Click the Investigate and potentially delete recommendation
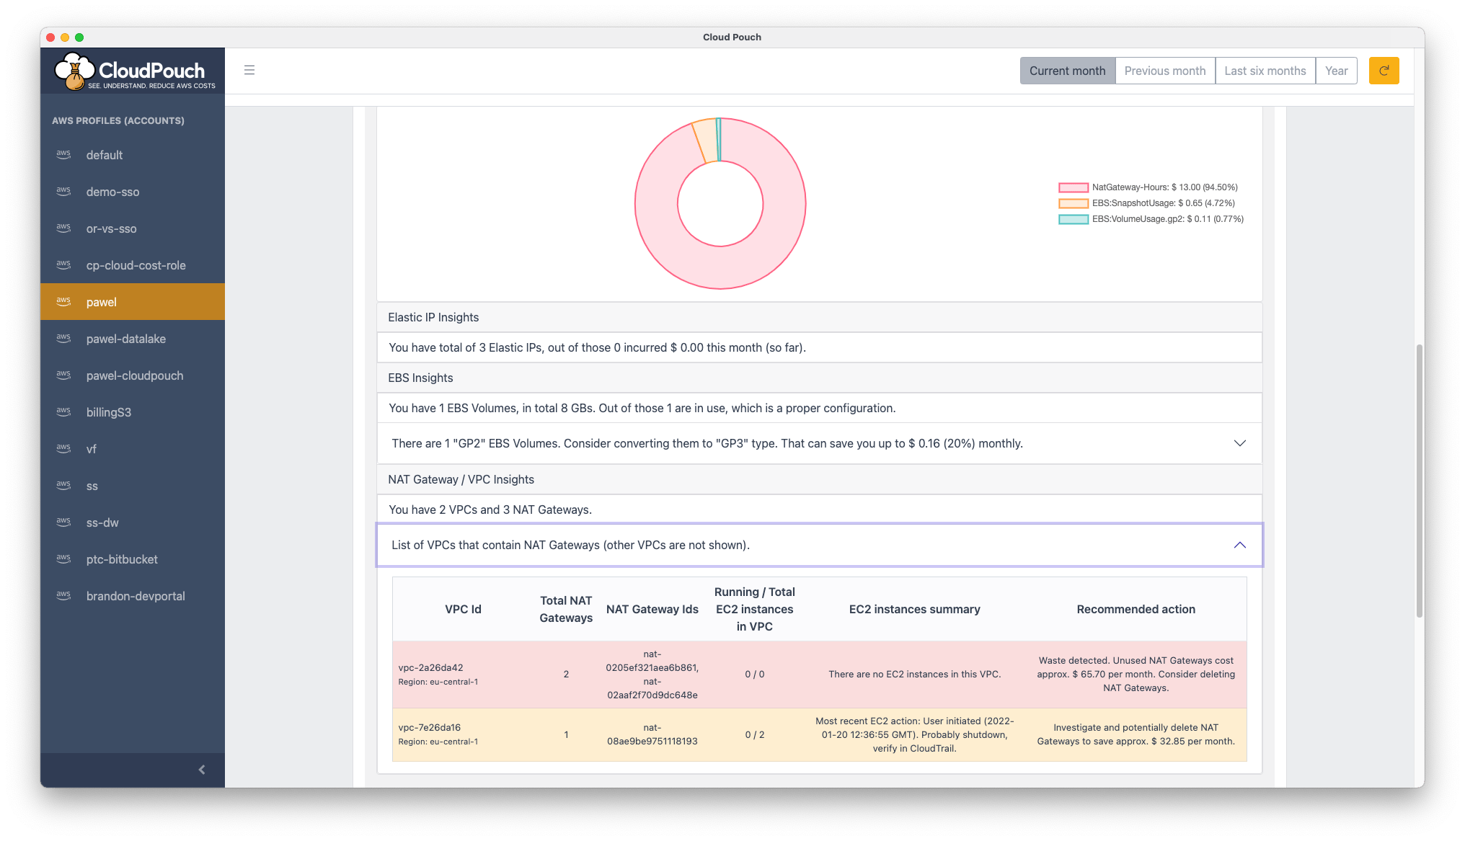 tap(1136, 734)
